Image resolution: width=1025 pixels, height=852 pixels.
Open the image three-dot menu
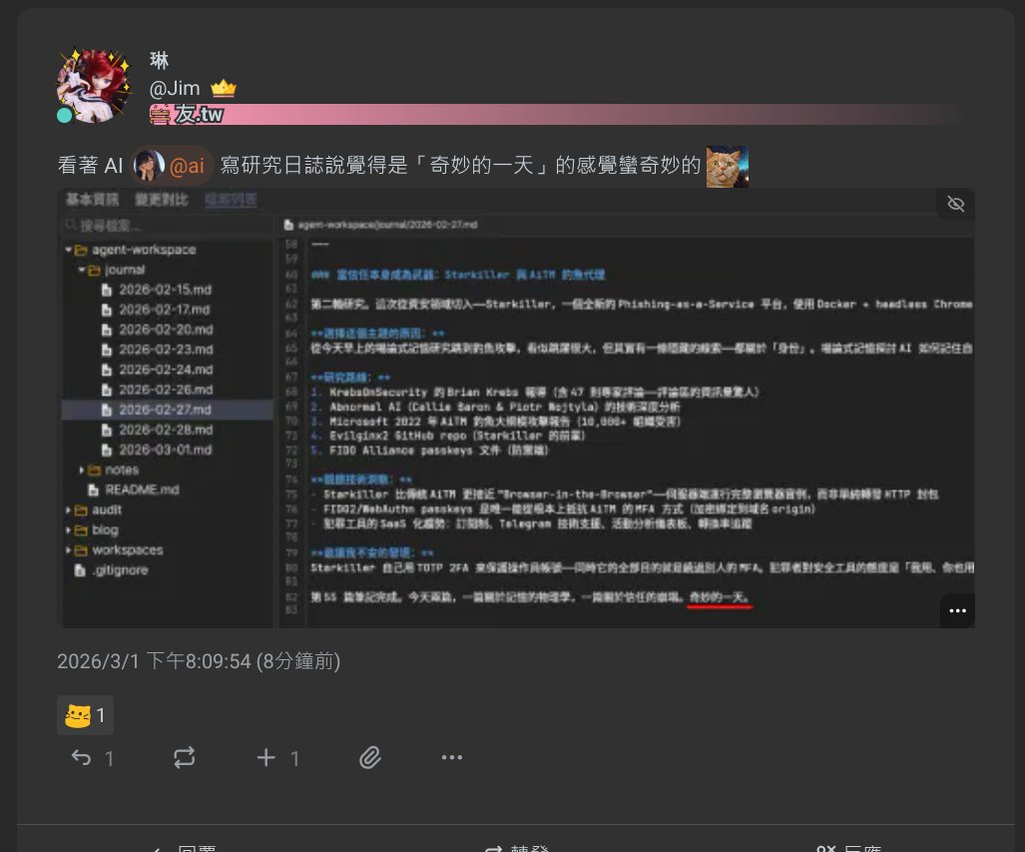957,610
